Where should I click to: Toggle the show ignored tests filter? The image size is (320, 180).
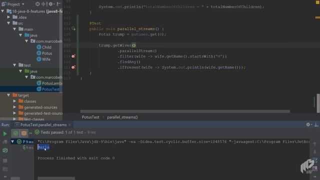click(x=24, y=133)
